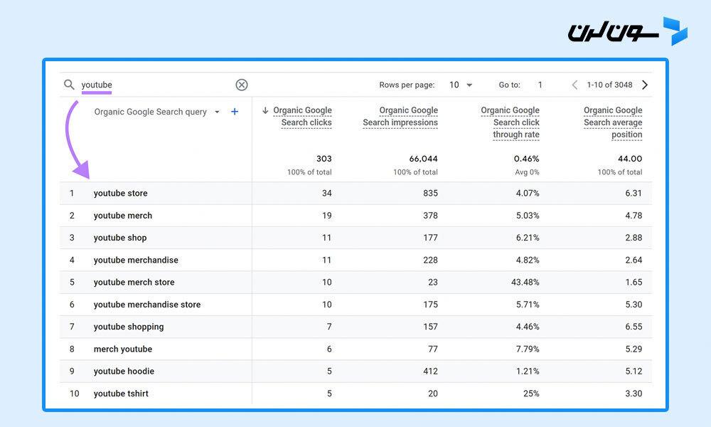Sort by Organic Google Search average position
The height and width of the screenshot is (427, 711).
(x=613, y=122)
